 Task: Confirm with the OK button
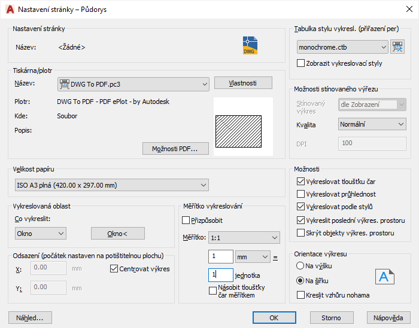274,318
